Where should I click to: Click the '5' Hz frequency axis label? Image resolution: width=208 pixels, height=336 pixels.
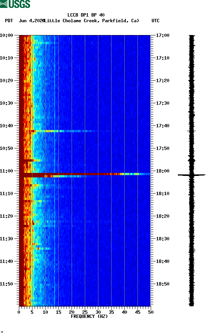pos(32,312)
